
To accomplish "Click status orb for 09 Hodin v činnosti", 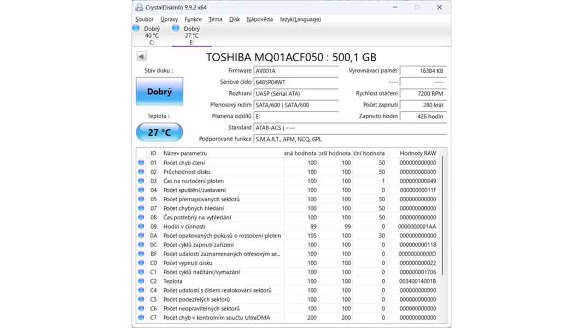I will coord(141,226).
